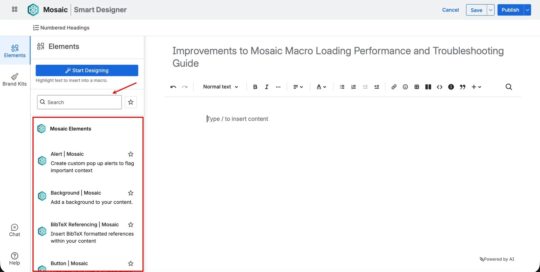
Task: Publish the page
Action: click(x=510, y=10)
